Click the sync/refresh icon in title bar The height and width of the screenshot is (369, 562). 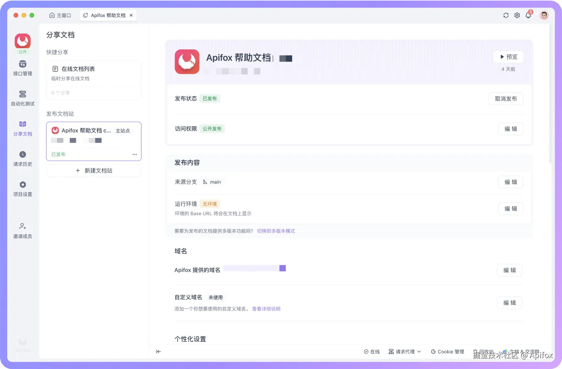click(506, 15)
